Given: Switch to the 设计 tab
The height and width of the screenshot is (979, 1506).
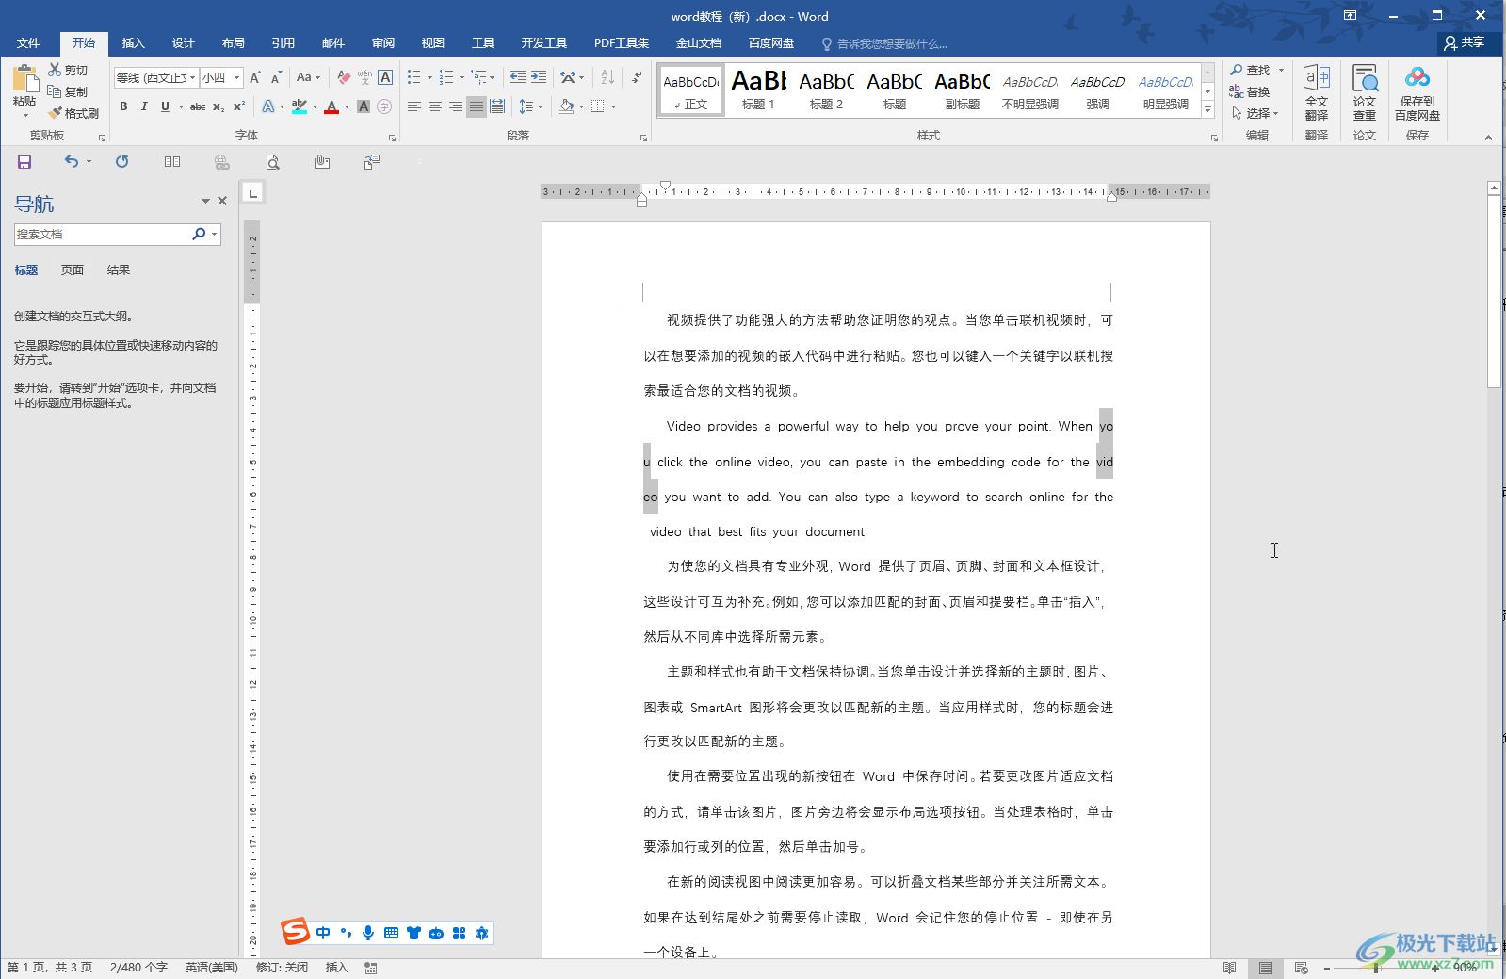Looking at the screenshot, I should [184, 43].
